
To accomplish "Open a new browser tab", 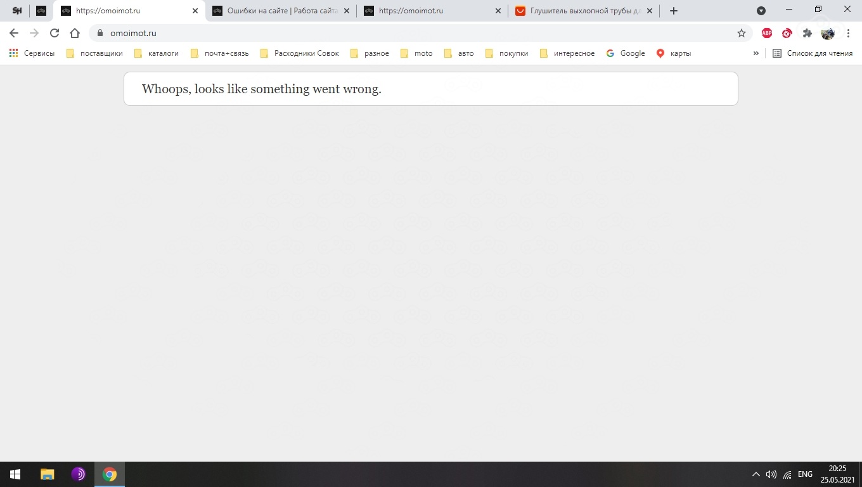I will click(673, 11).
